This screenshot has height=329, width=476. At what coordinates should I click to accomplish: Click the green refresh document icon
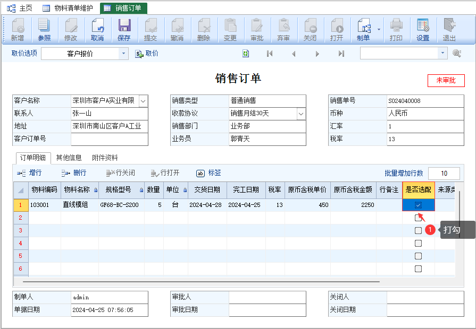point(246,54)
